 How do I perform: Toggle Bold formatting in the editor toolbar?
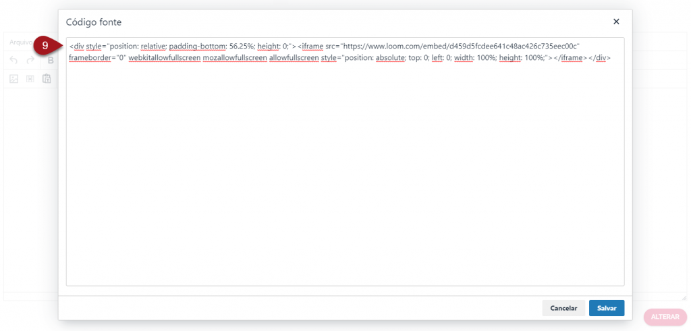(x=51, y=61)
